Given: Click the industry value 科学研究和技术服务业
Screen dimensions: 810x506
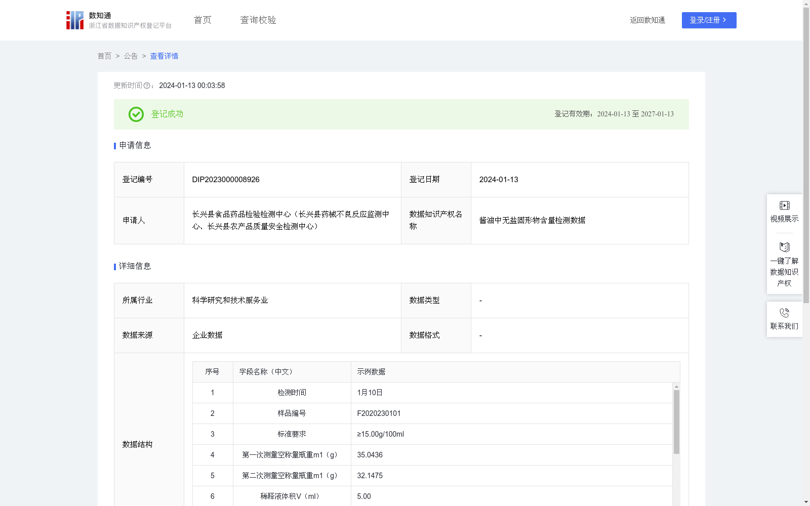Looking at the screenshot, I should (x=230, y=301).
